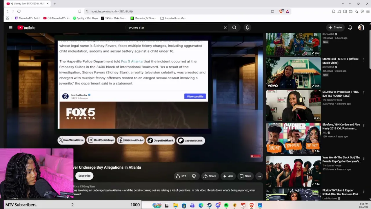Open the Mercedes_TV Stream bookmark
371x209 pixels.
point(143,18)
